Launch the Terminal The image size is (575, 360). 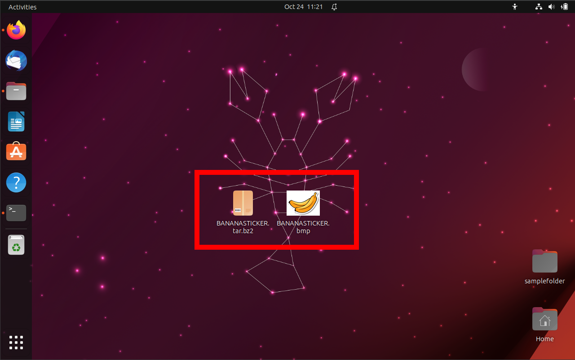16,213
